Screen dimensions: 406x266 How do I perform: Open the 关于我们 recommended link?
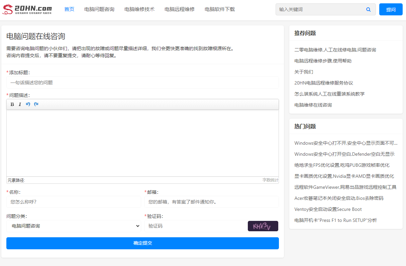[304, 72]
